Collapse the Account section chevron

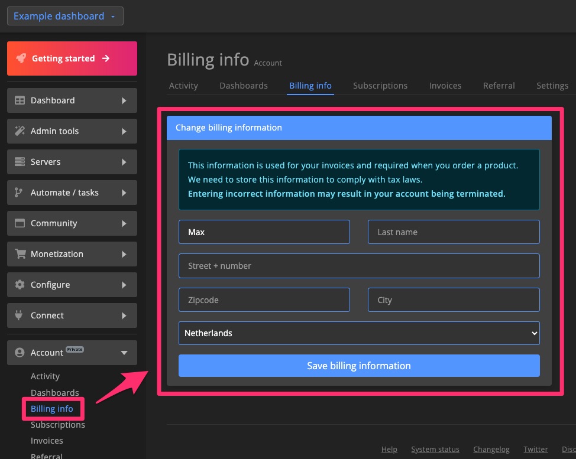pyautogui.click(x=124, y=353)
